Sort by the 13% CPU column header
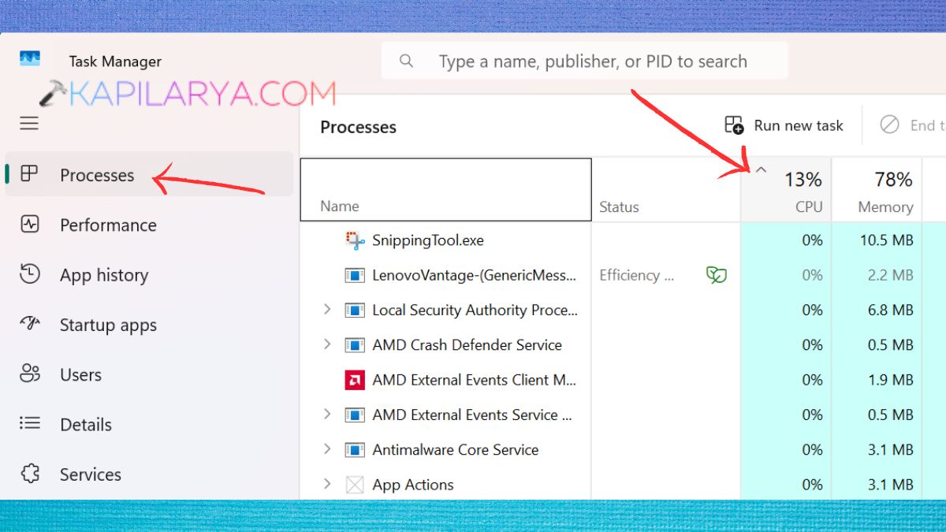This screenshot has width=946, height=532. (786, 190)
